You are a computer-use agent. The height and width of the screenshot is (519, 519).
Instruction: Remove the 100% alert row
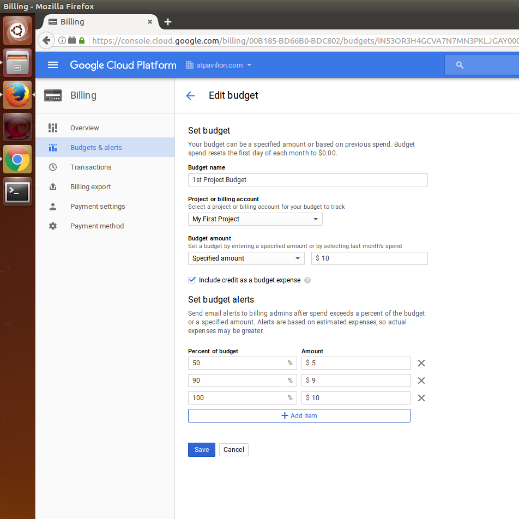(x=421, y=398)
